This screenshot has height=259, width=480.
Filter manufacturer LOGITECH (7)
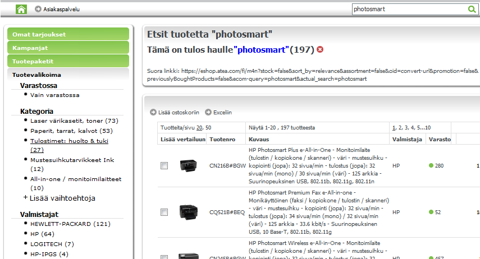click(52, 244)
